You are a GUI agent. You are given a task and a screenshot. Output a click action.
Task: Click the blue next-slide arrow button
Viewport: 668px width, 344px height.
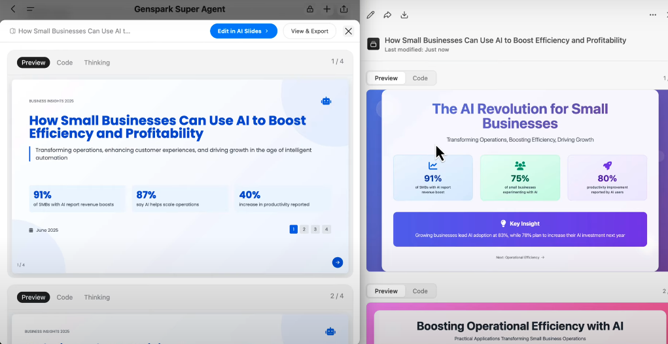pos(338,262)
